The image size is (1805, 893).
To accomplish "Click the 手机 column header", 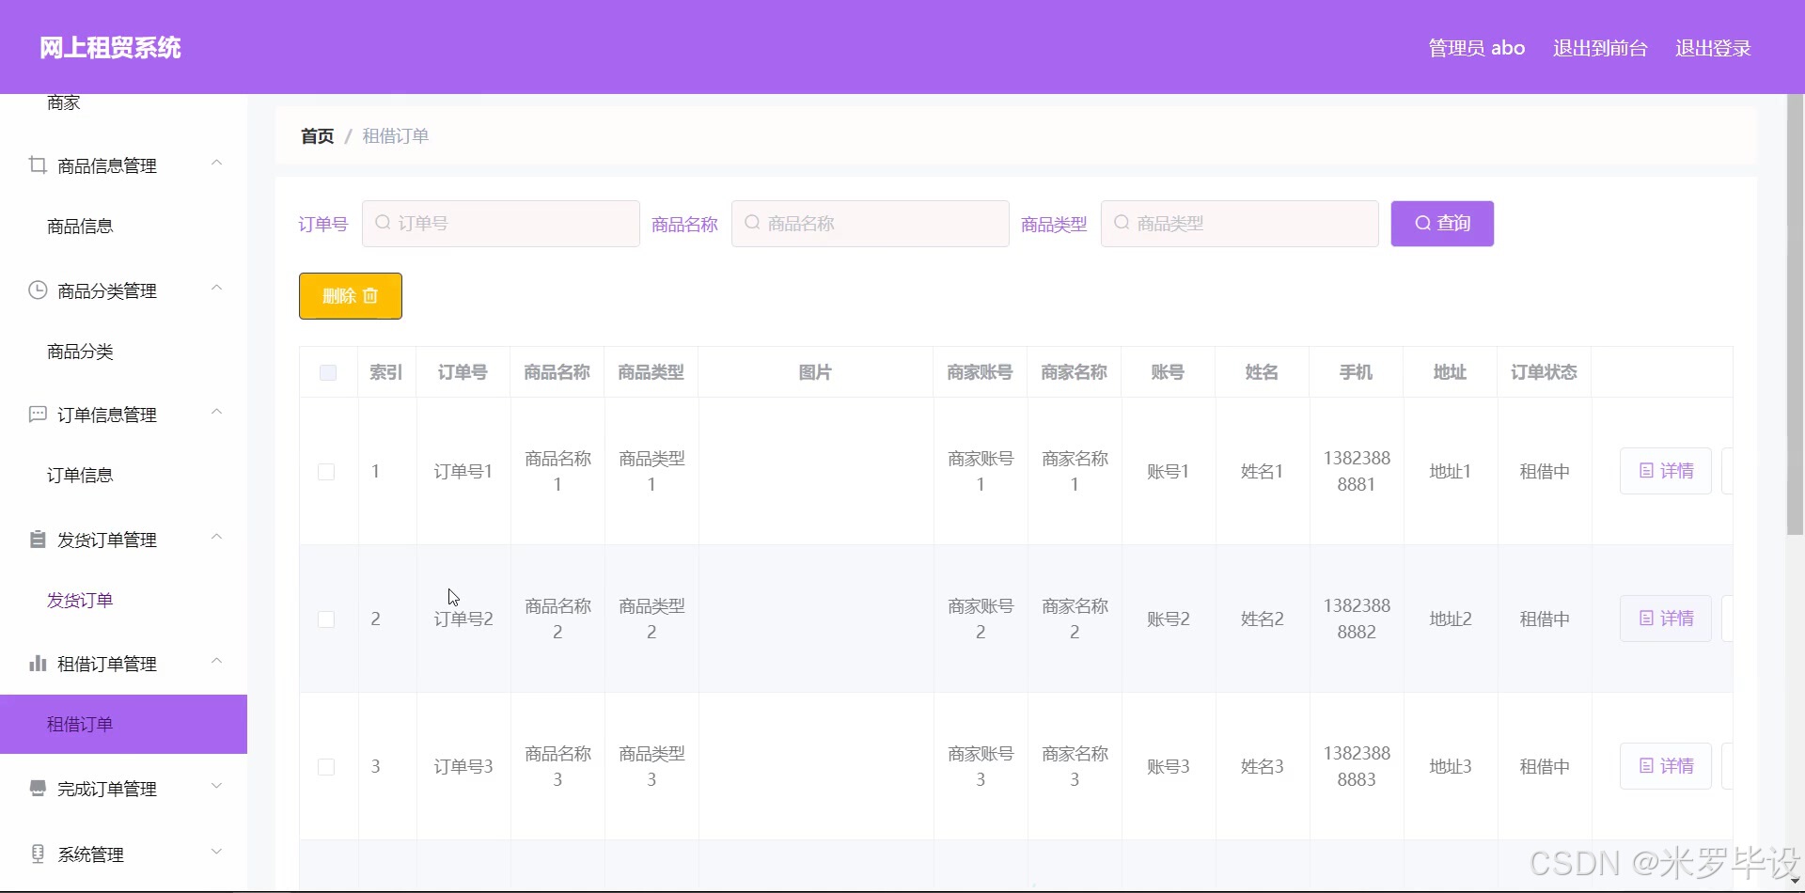I will tap(1356, 372).
